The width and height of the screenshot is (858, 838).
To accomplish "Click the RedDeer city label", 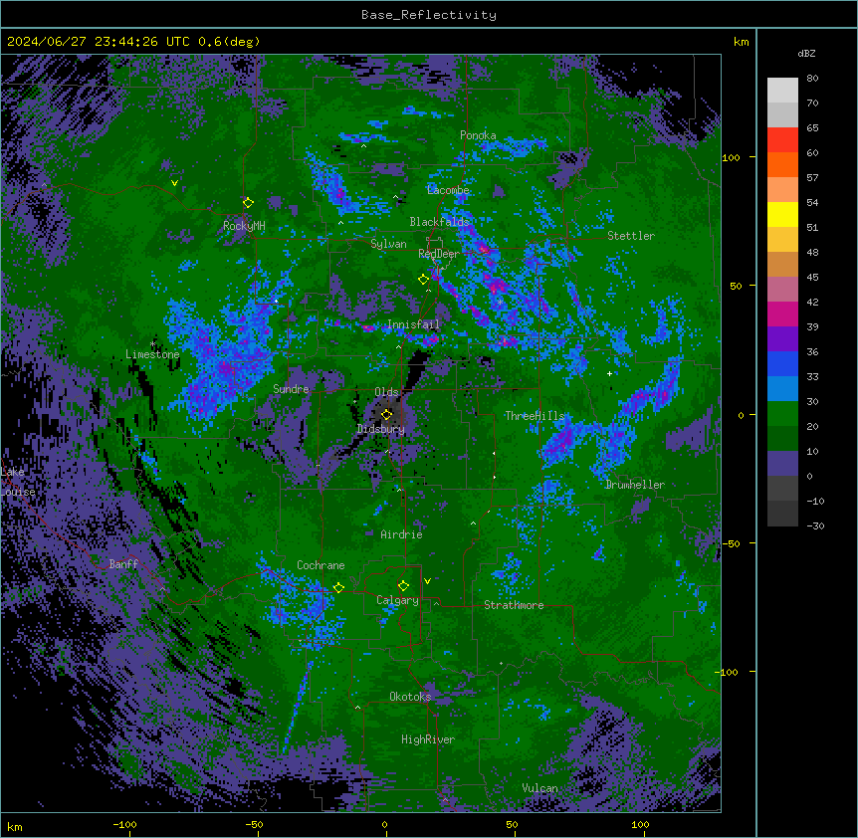I will point(439,254).
